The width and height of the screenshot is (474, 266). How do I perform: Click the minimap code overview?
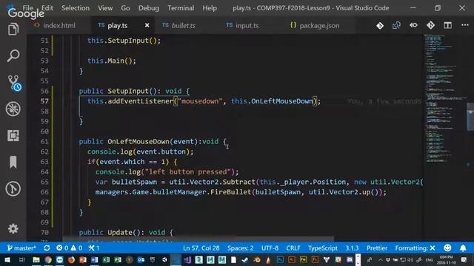444,100
